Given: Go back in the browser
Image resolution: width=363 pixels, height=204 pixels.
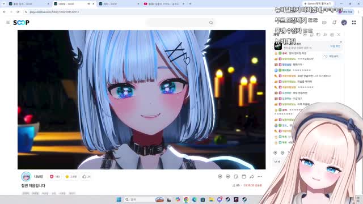Looking at the screenshot, I should tap(5, 12).
